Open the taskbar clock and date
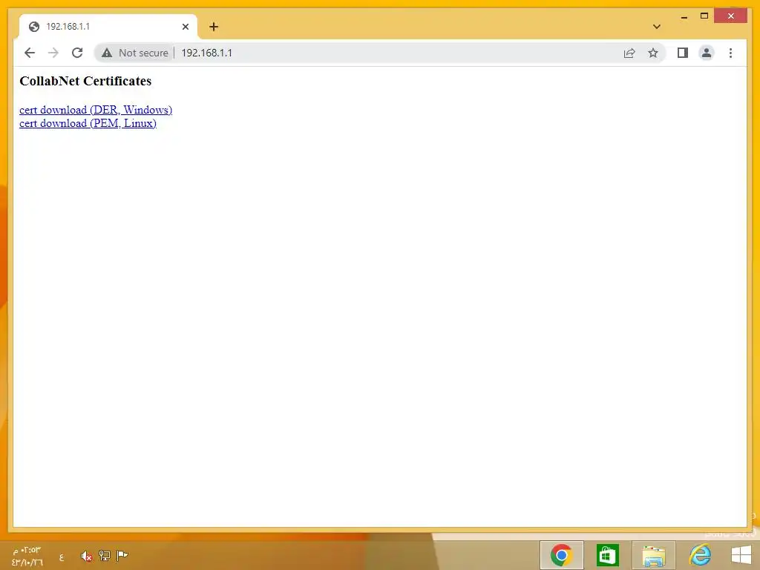Image resolution: width=760 pixels, height=570 pixels. coord(27,557)
